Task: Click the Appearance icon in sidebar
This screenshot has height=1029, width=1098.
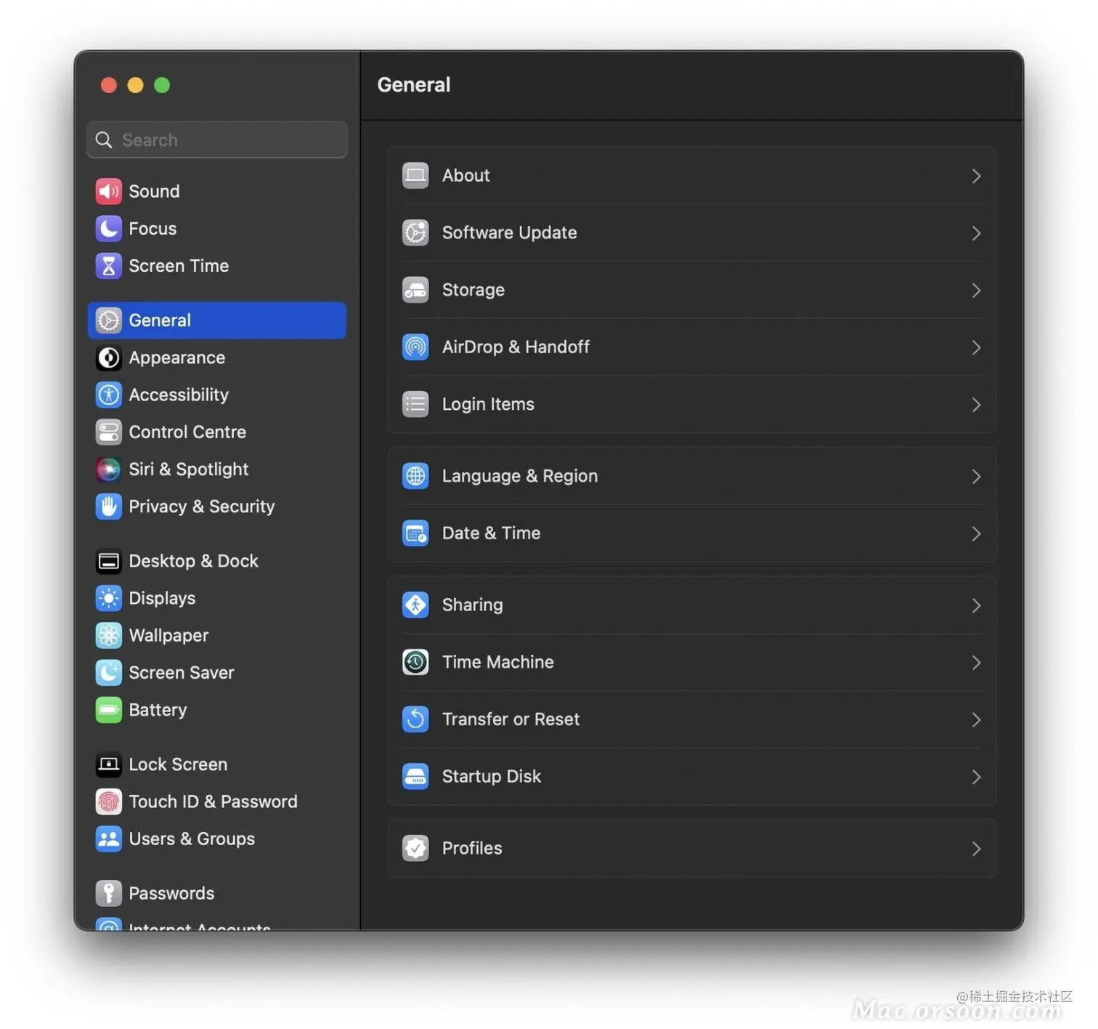Action: 108,358
